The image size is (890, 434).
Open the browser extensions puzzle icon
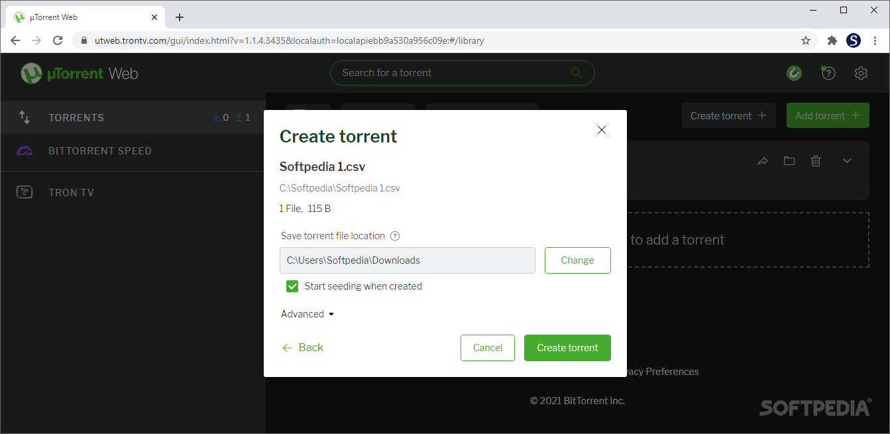click(832, 40)
